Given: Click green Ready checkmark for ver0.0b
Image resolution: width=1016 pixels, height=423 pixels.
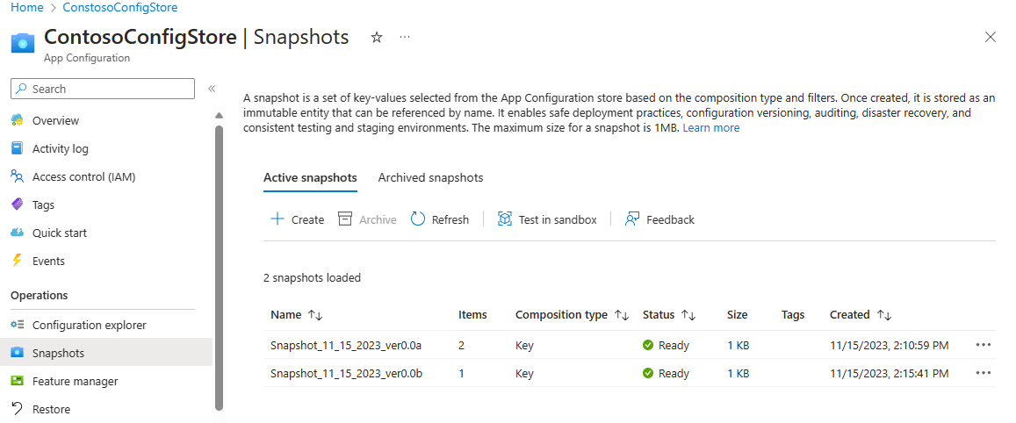Looking at the screenshot, I should point(648,373).
